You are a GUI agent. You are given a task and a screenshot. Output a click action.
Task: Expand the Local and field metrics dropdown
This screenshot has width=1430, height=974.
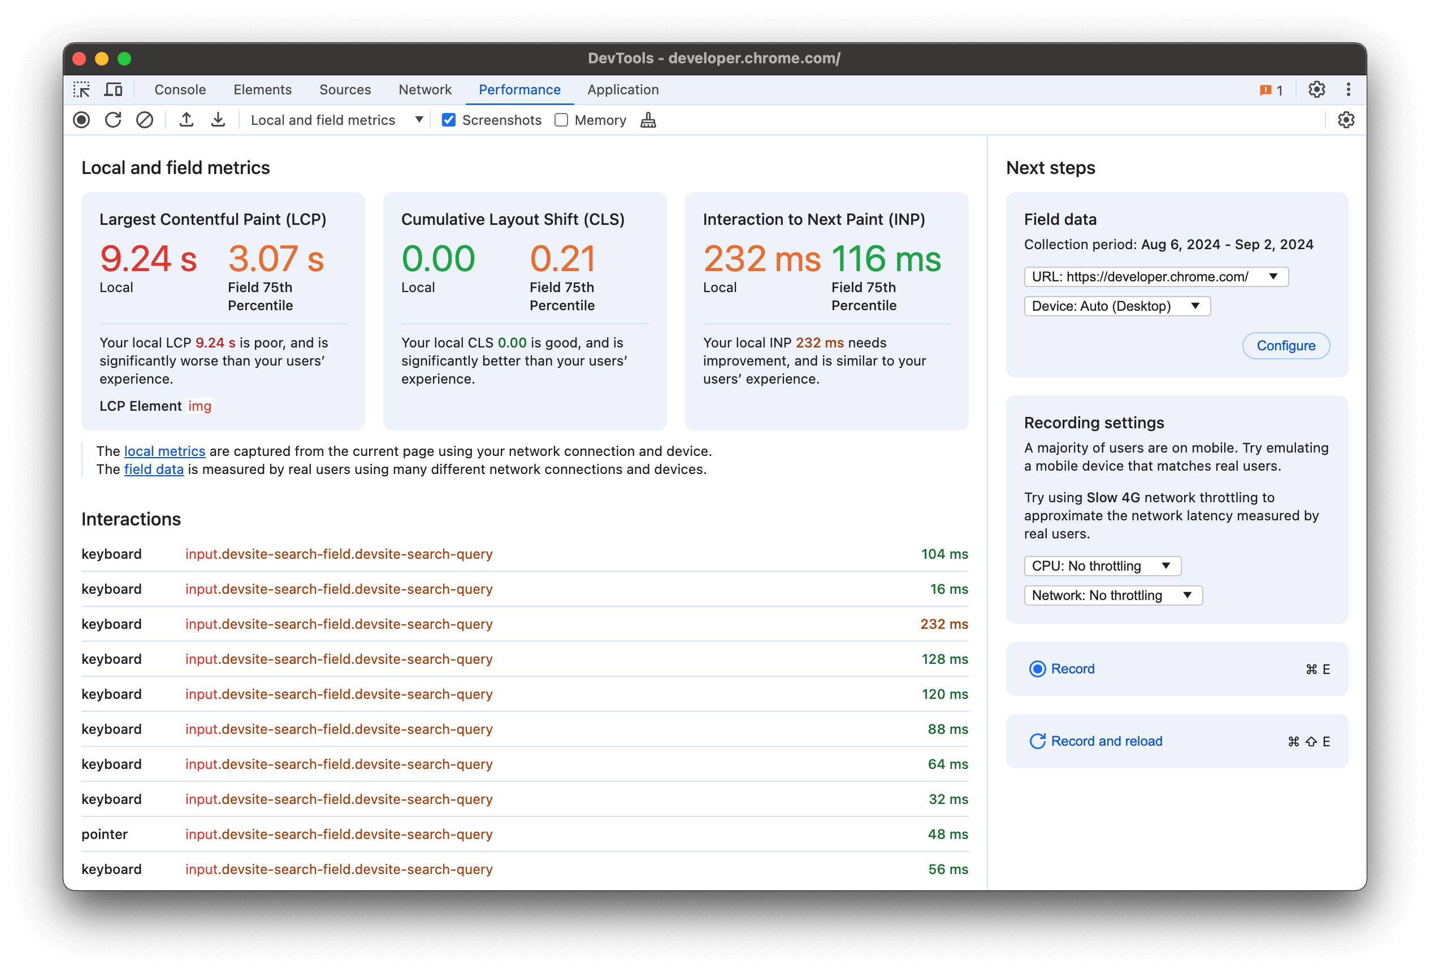click(x=416, y=120)
